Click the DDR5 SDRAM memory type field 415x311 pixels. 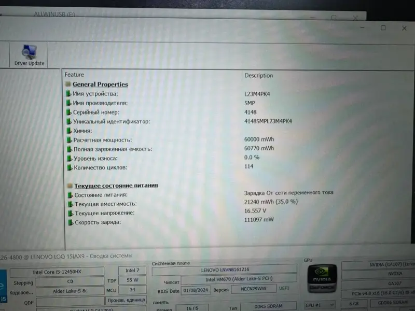[268, 306]
